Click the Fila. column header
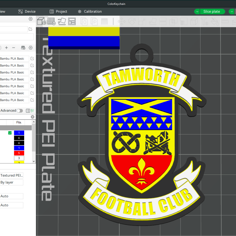This screenshot has height=236, width=236. coord(19,122)
